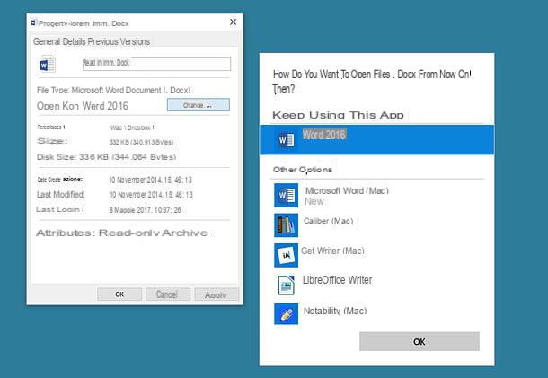Choose the Get Writer (Mac) iA icon
The image size is (548, 378).
point(286,255)
